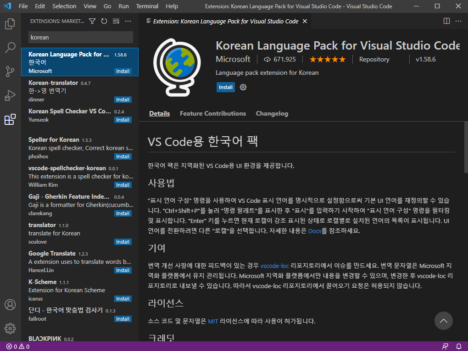
Task: Select the Extensions view icon
Action: 10,119
